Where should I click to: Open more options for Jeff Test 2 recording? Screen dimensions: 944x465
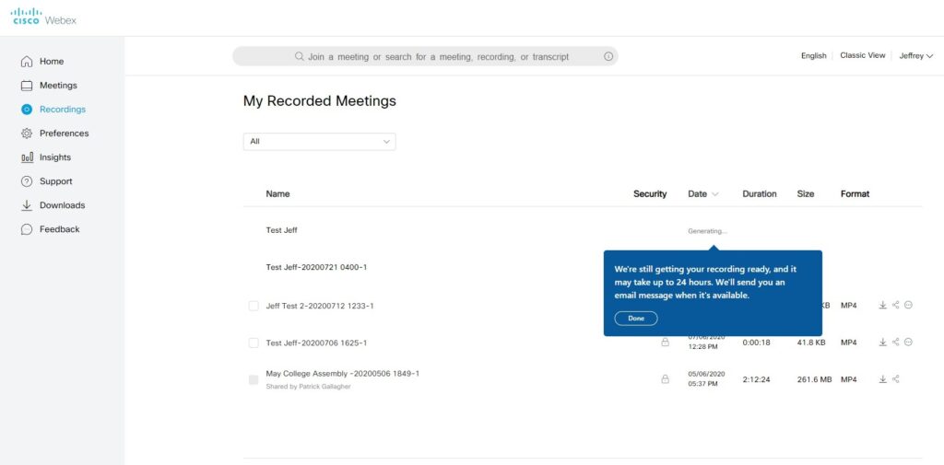click(908, 305)
